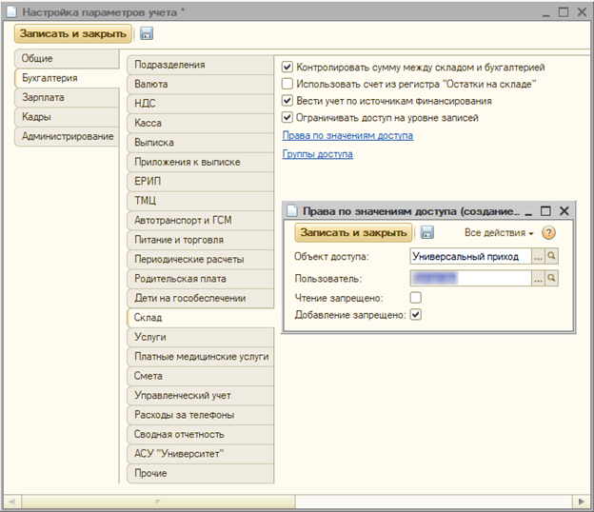Open the Группы доступа link
594x512 pixels.
pyautogui.click(x=317, y=154)
